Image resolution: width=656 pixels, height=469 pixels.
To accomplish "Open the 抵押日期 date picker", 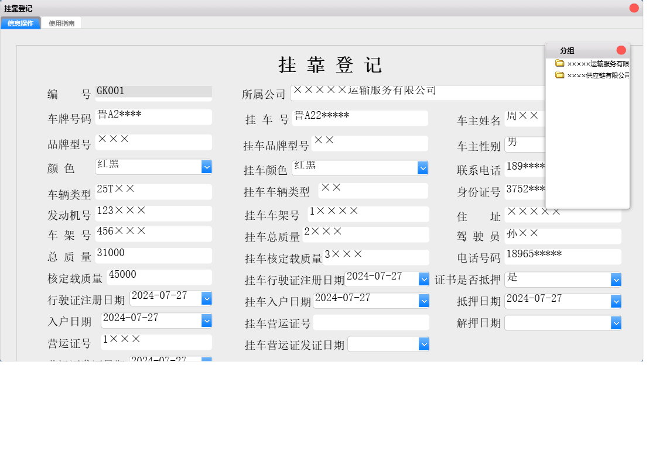I will click(x=616, y=301).
